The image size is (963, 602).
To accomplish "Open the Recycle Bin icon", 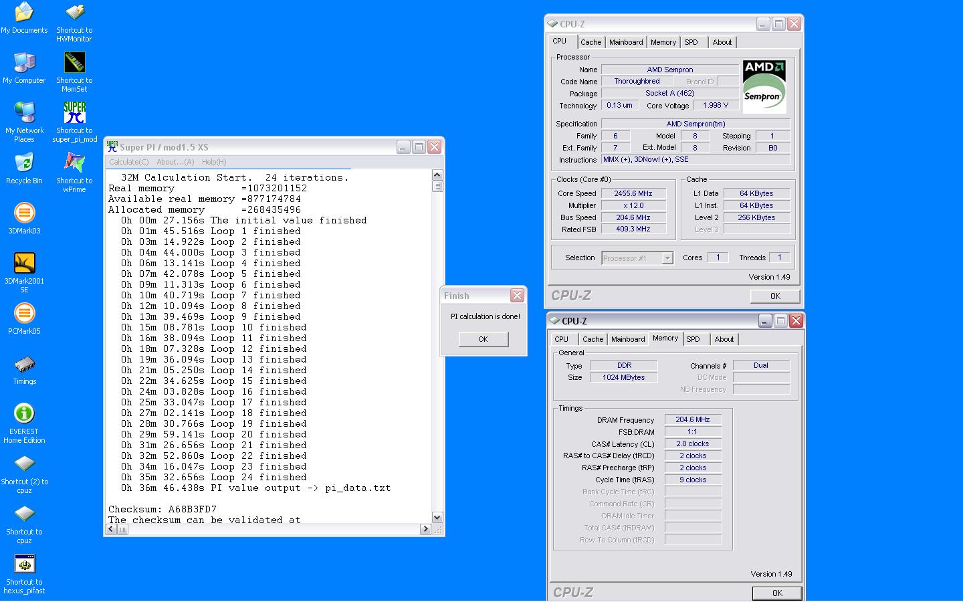I will click(24, 168).
